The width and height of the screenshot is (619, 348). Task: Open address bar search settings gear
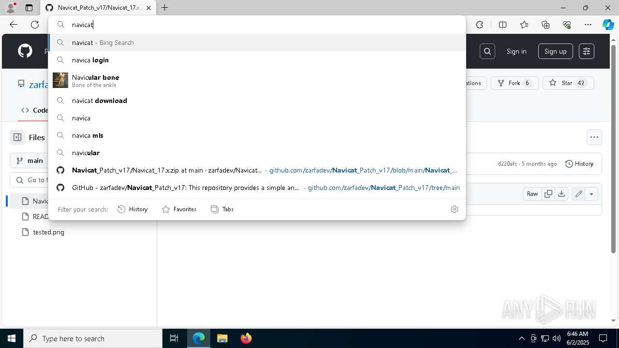pyautogui.click(x=455, y=209)
